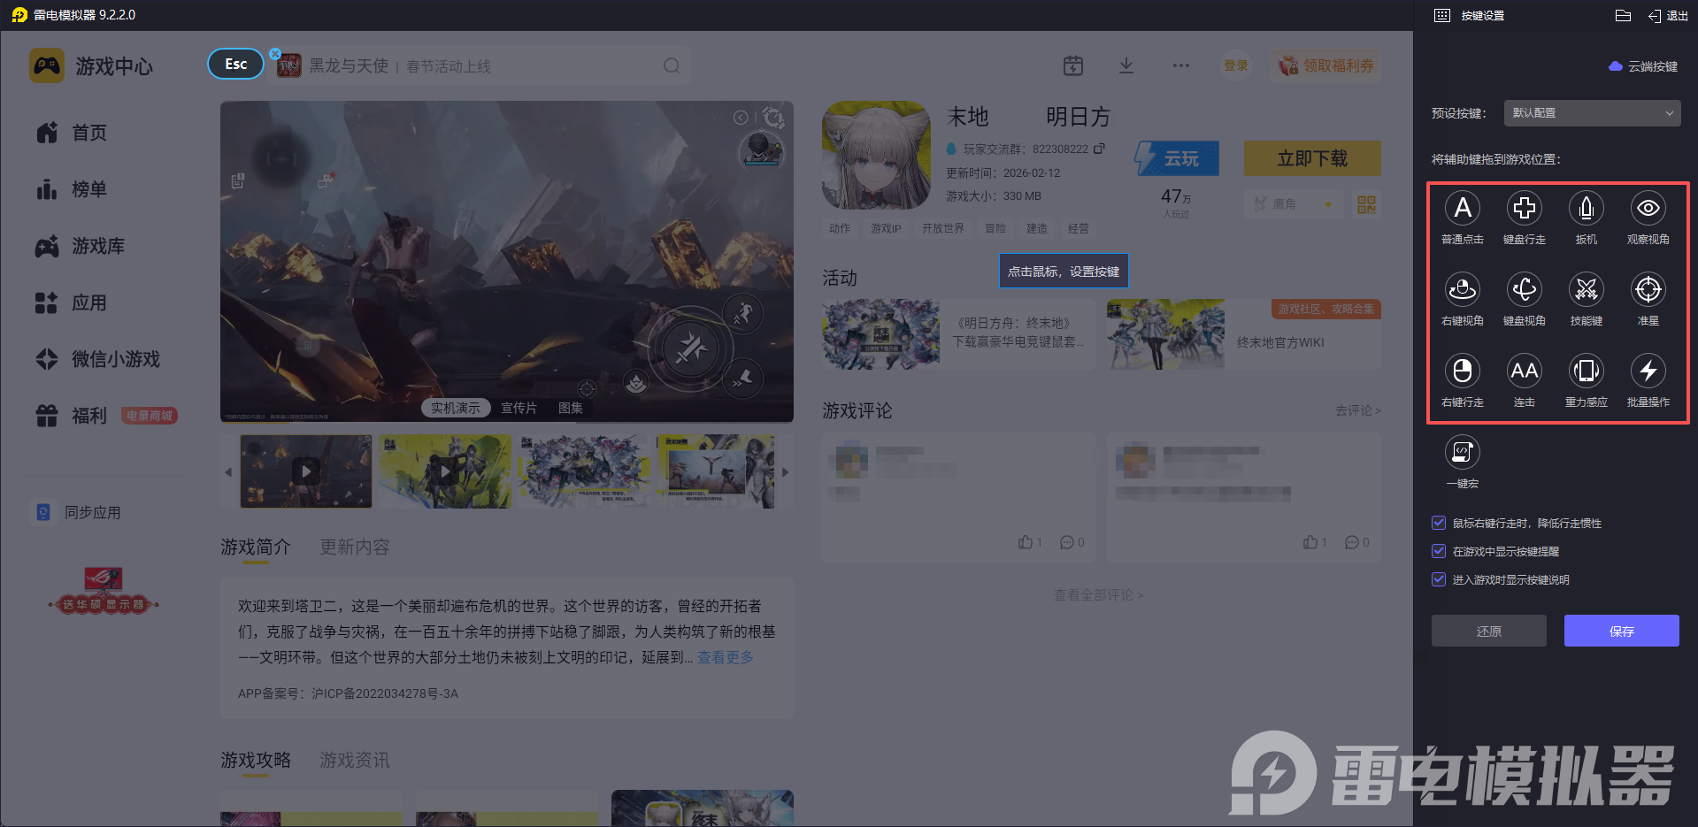Screen dimensions: 1698x827
Task: Open the 鹰角 channel dropdown
Action: coord(1292,204)
